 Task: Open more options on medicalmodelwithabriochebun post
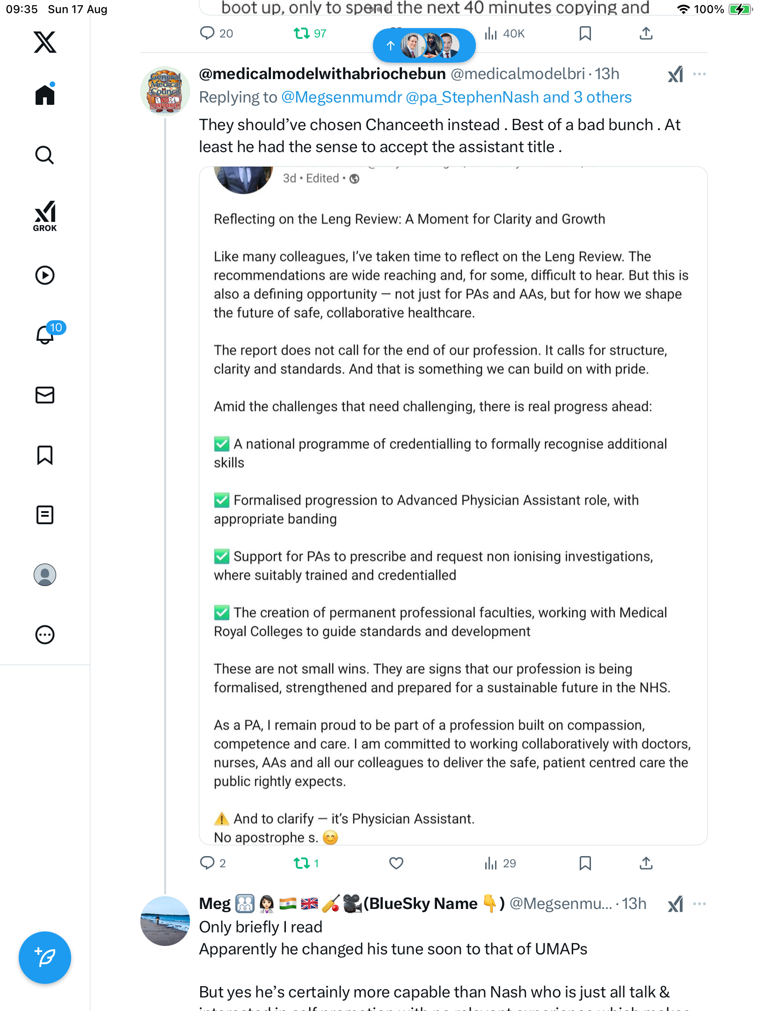point(700,74)
